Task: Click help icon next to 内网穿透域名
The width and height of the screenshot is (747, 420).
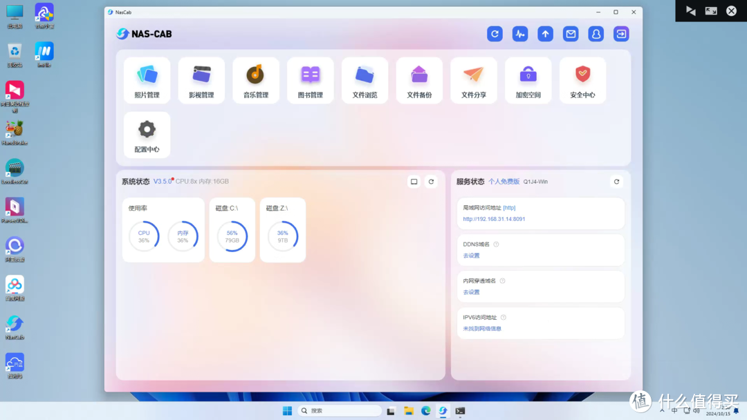Action: pyautogui.click(x=503, y=280)
